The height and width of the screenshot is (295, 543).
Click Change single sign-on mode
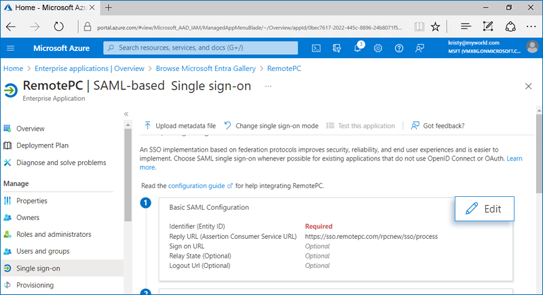click(x=271, y=126)
